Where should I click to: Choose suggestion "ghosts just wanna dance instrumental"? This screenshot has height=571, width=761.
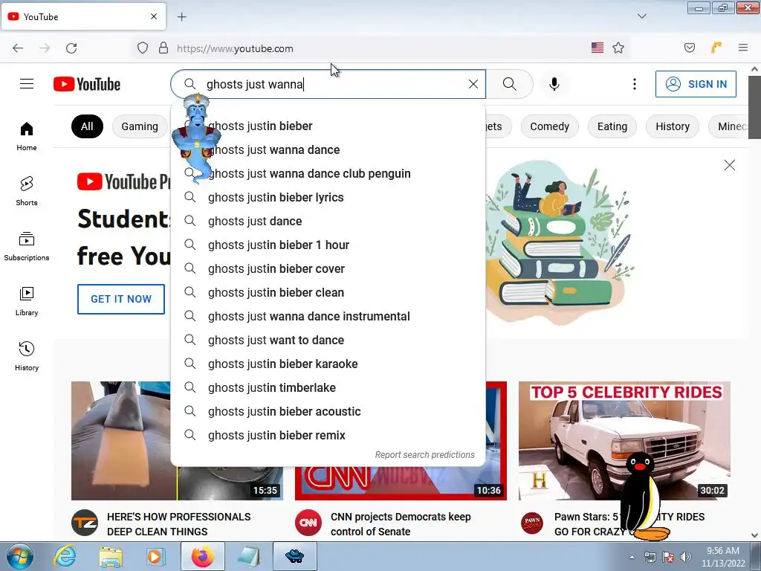328,316
